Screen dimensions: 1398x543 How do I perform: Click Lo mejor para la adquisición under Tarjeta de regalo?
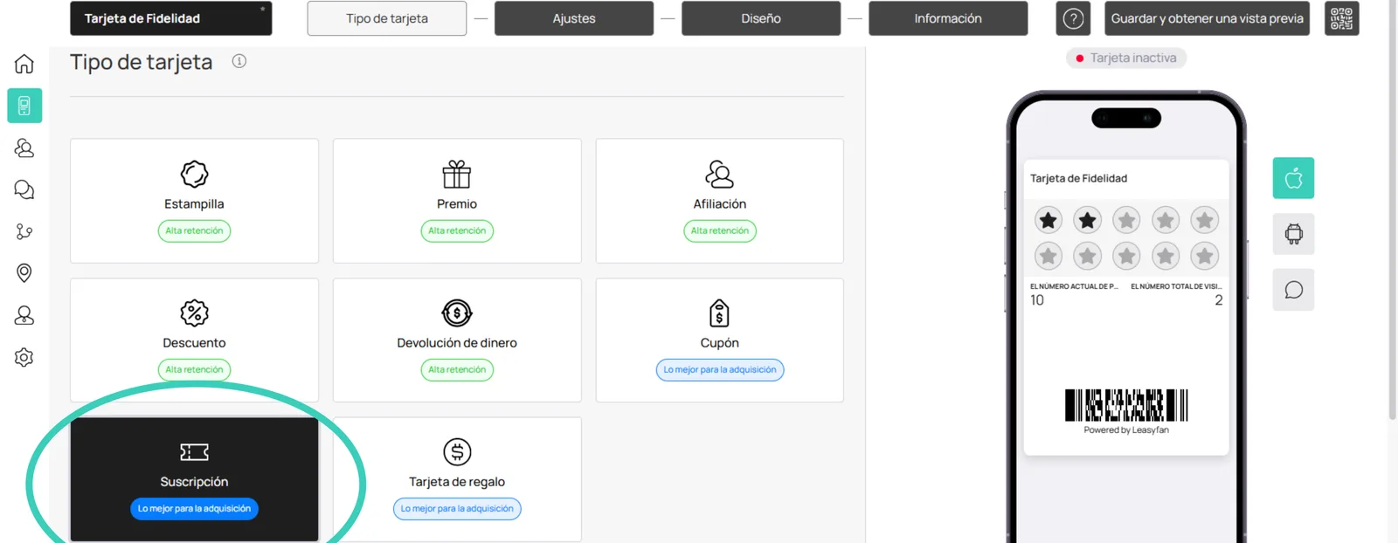pos(457,508)
